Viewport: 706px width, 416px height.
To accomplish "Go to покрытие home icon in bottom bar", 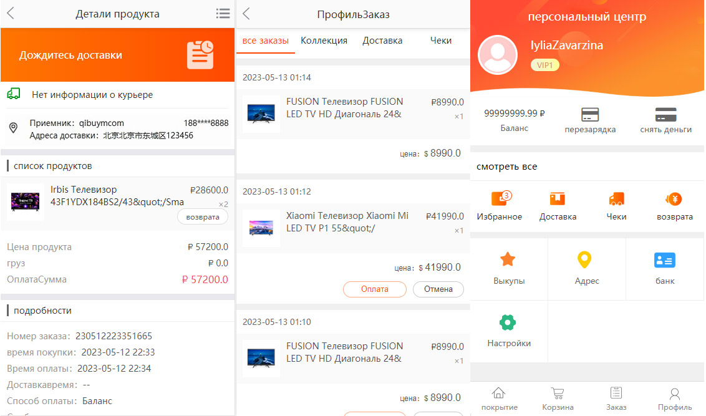I will (498, 393).
